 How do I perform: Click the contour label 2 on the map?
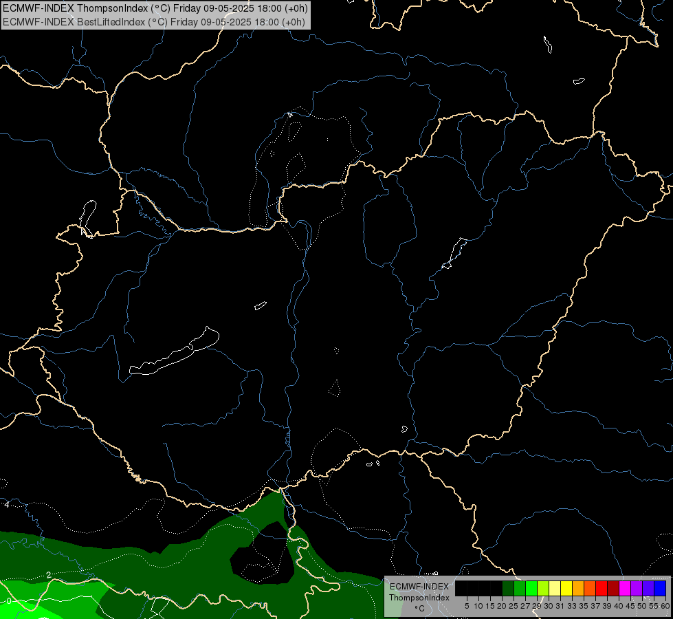tap(49, 575)
